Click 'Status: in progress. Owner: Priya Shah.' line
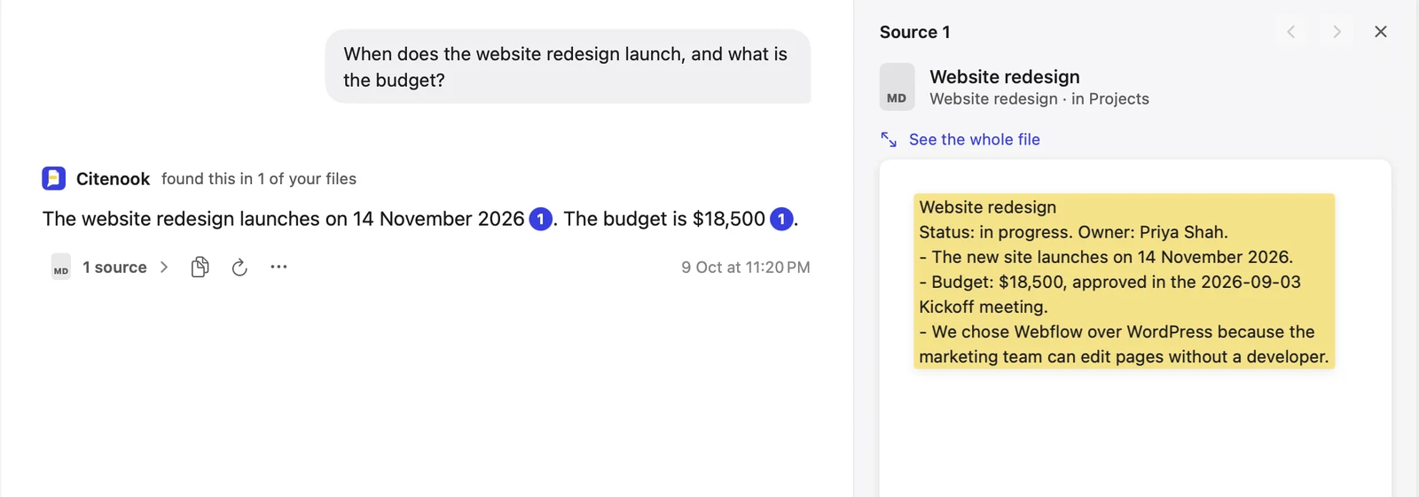The height and width of the screenshot is (497, 1419). pos(1073,232)
